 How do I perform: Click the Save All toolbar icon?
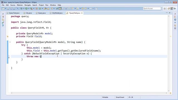(x=11, y=9)
